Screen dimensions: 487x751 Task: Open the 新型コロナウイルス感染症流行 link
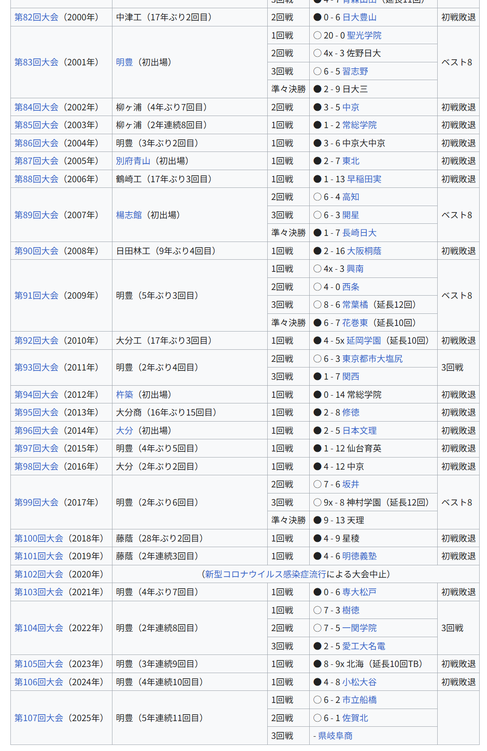[266, 574]
